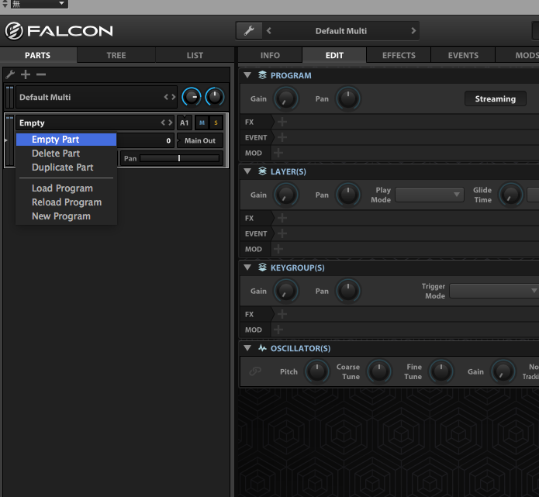539x497 pixels.
Task: Click the Layer Glide Time knob
Action: click(x=510, y=195)
